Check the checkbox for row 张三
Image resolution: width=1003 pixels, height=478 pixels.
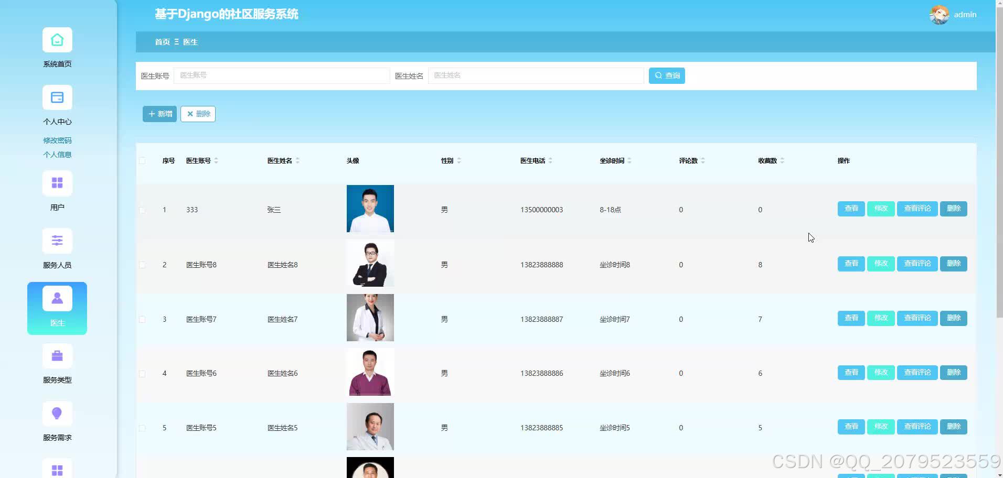click(x=142, y=210)
